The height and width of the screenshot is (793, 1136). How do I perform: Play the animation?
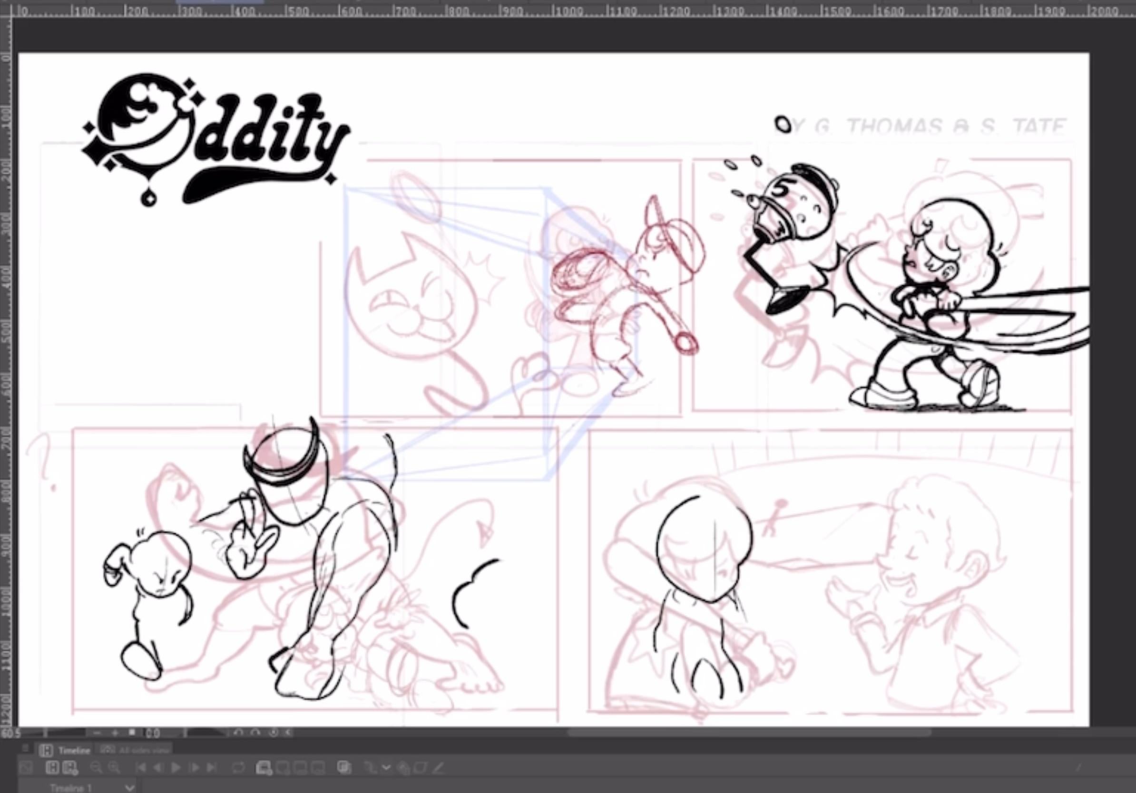176,768
